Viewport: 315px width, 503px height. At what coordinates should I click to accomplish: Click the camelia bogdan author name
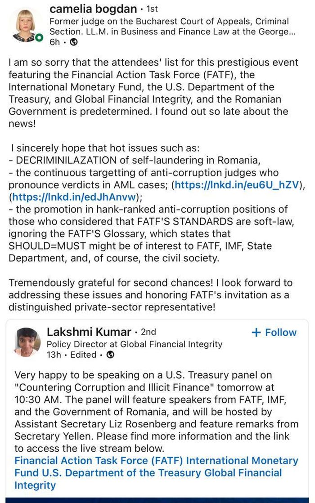point(92,9)
